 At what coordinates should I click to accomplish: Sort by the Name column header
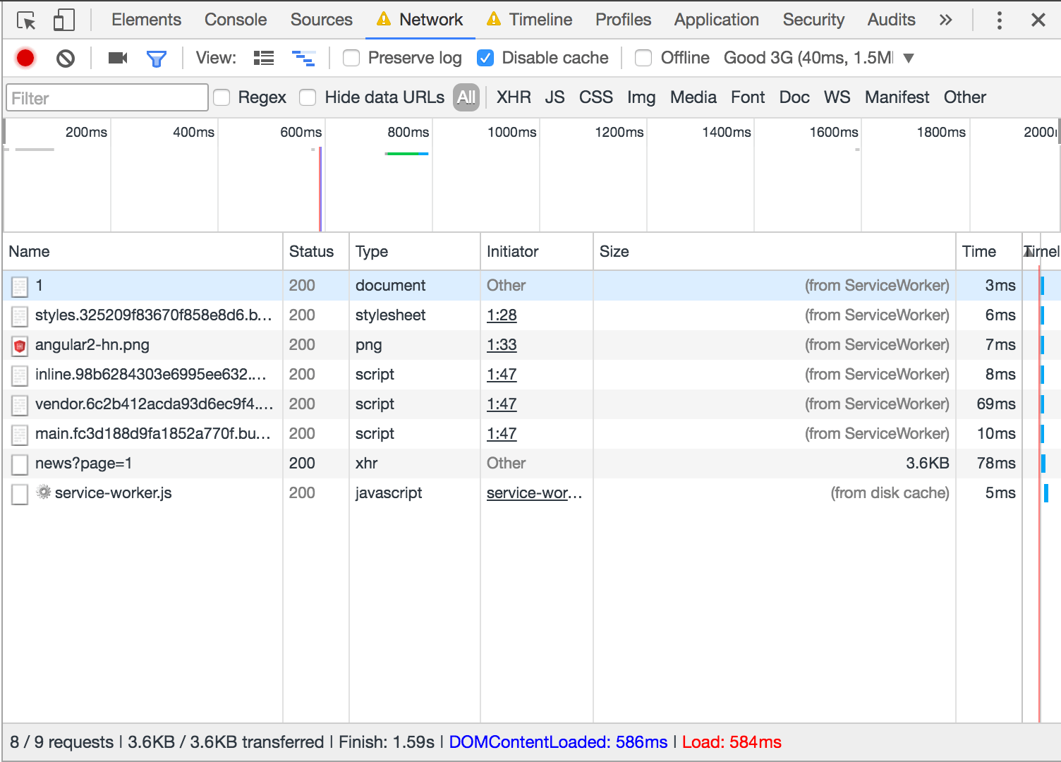tap(143, 251)
